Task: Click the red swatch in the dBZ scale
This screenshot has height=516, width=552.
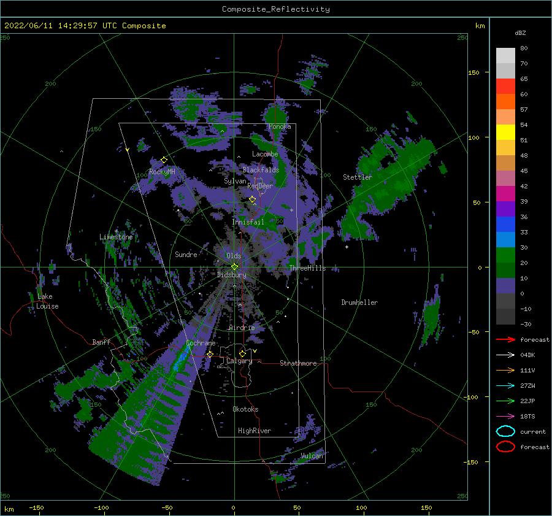Action: click(x=505, y=87)
